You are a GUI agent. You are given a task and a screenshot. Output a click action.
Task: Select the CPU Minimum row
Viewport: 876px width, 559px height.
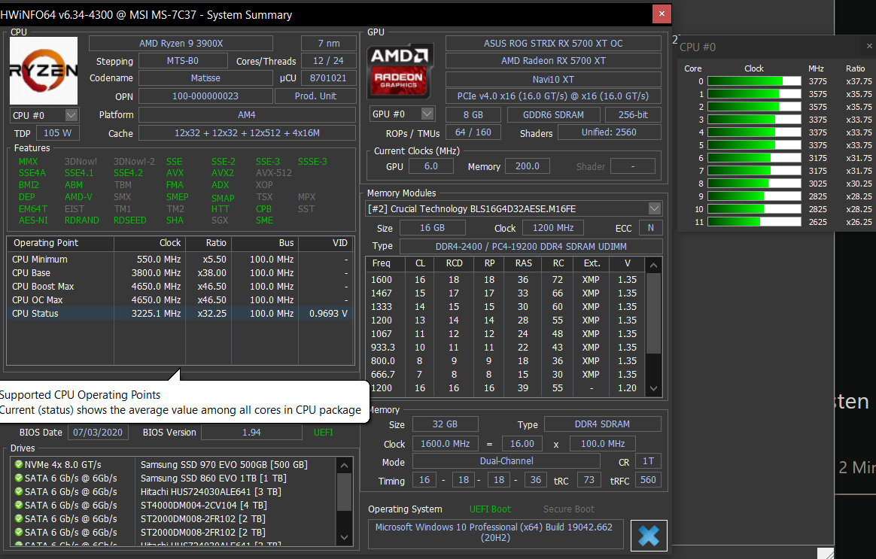pyautogui.click(x=180, y=259)
